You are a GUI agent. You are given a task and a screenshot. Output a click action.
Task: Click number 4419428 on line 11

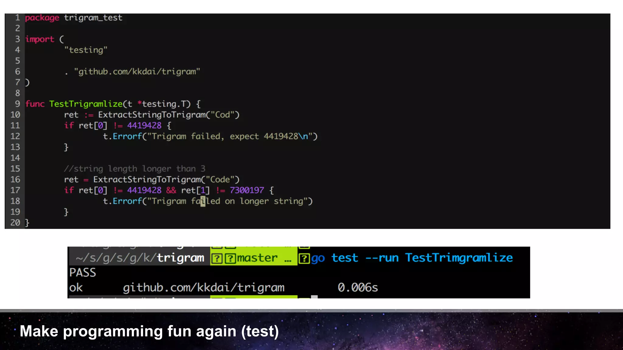point(144,125)
